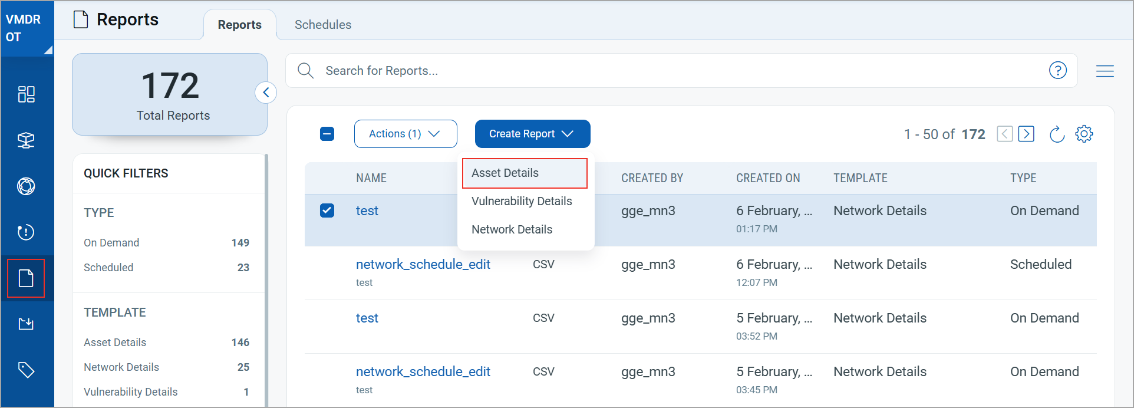1134x408 pixels.
Task: Sort by the TYPE column header
Action: [1023, 178]
